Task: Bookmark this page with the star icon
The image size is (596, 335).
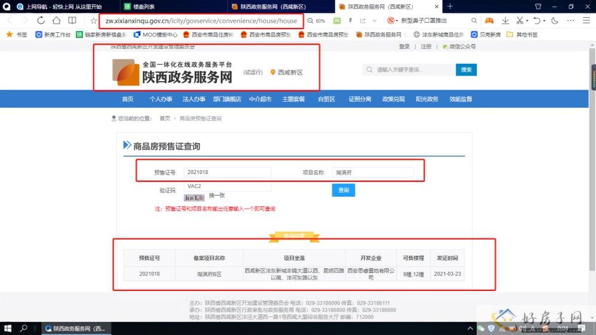Action: pos(94,20)
